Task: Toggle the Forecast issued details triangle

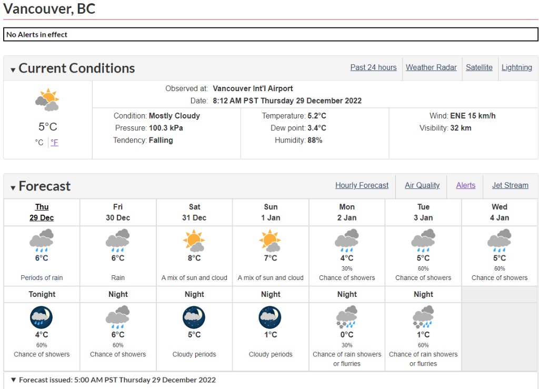Action: click(x=13, y=380)
